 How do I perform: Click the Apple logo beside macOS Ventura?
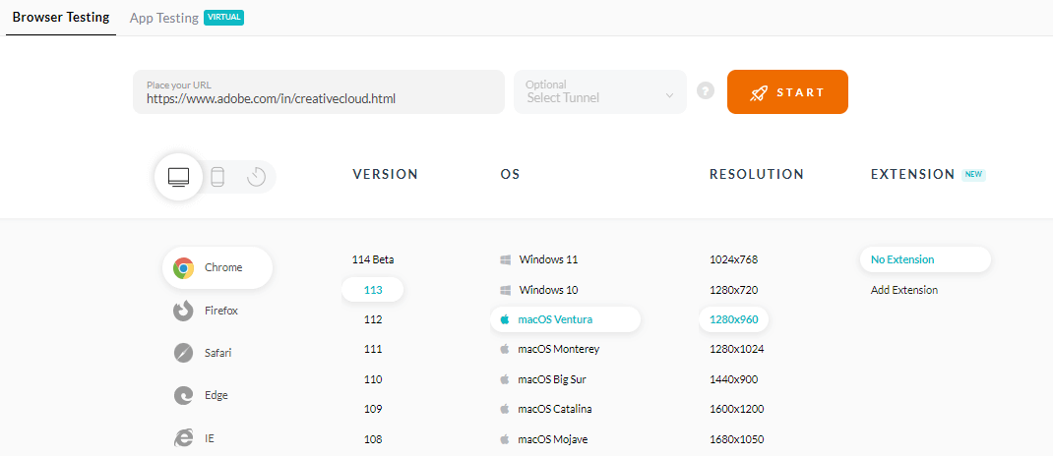click(505, 319)
